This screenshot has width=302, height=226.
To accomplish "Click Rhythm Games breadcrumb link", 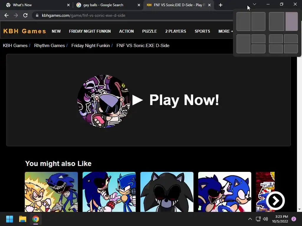I will tap(50, 46).
